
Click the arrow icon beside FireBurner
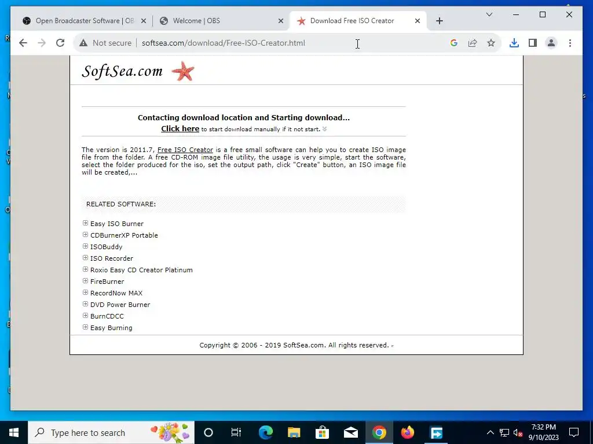(x=85, y=281)
